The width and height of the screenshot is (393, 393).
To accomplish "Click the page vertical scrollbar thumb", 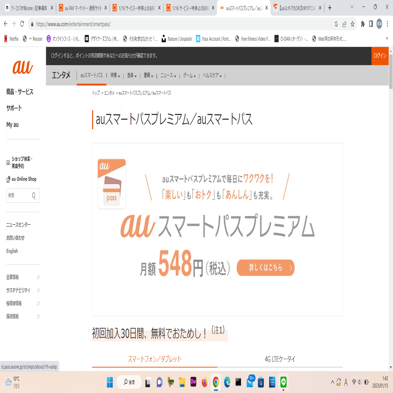I will pos(390,72).
